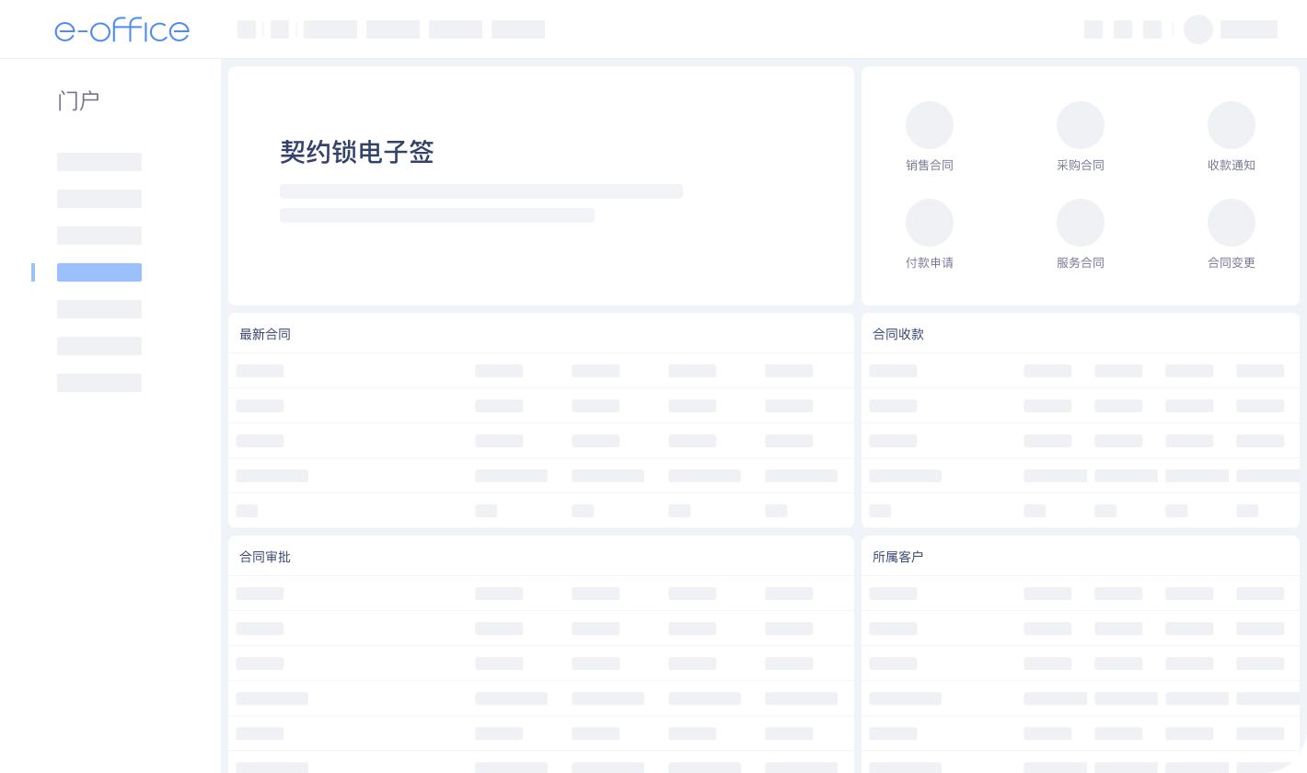Click the round user avatar in header
Viewport: 1307px width, 773px height.
pyautogui.click(x=1198, y=29)
